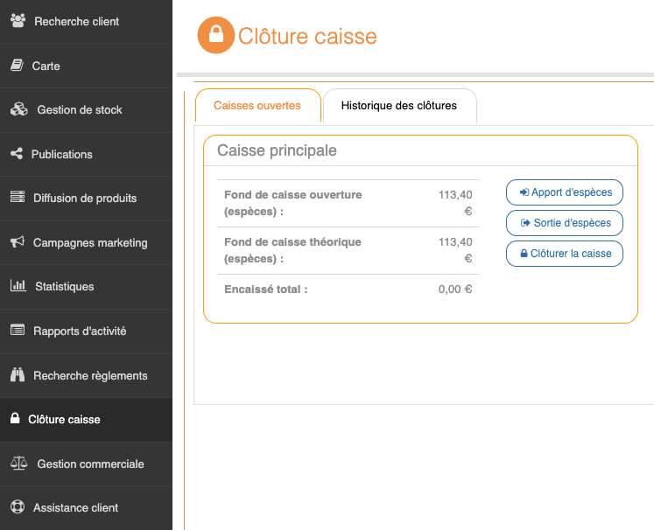The width and height of the screenshot is (654, 530).
Task: Click the Encaissé total amount value
Action: coord(454,289)
